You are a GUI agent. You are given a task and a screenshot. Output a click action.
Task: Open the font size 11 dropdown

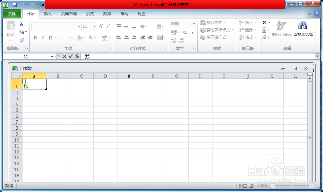(x=94, y=27)
